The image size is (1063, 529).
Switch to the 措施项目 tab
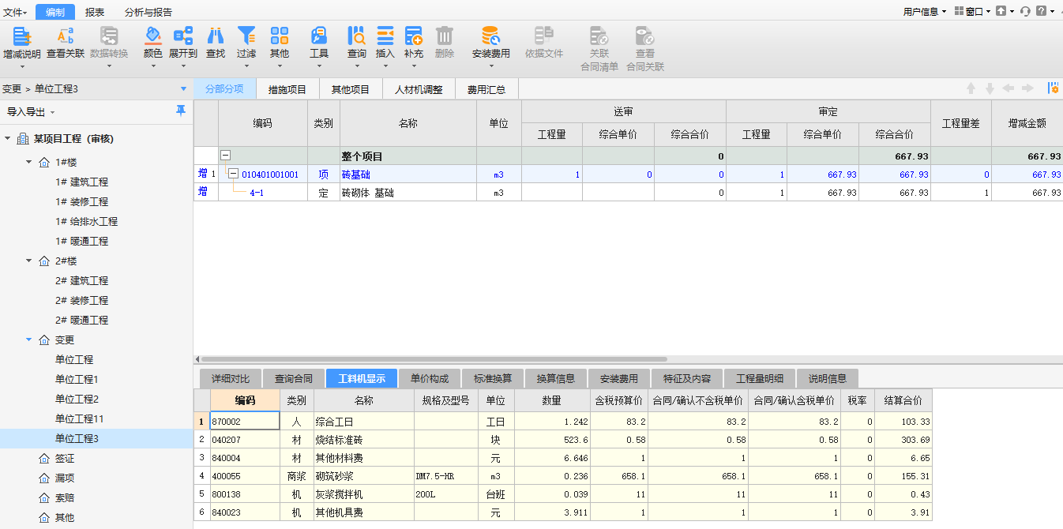coord(287,89)
